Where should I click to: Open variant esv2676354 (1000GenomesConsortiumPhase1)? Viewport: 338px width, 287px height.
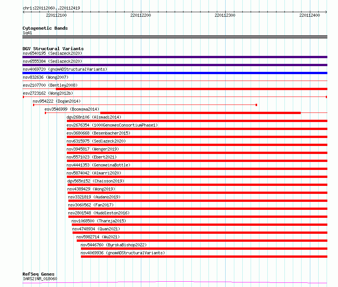(112, 125)
